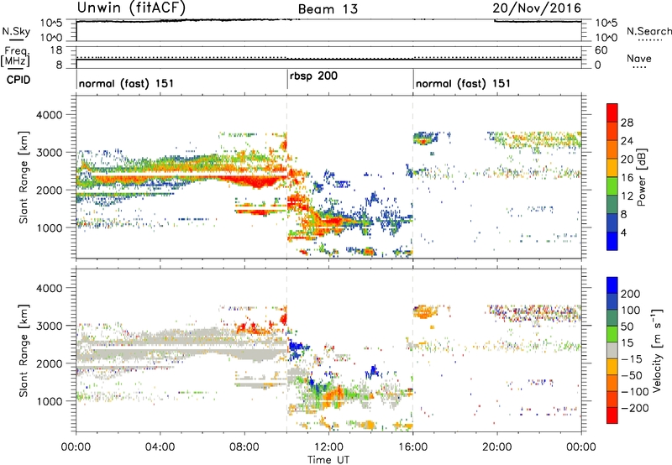Screen dimensions: 672x465
Task: Click first 'normal (fast) 151' label at 00:00
Action: [126, 83]
